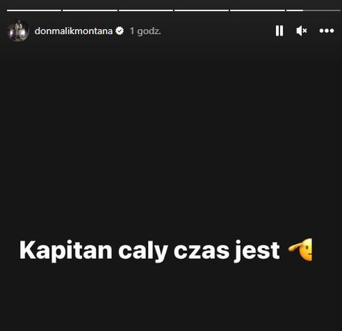The width and height of the screenshot is (342, 331).
Task: Jump to the fifth story progress segment
Action: 257,10
